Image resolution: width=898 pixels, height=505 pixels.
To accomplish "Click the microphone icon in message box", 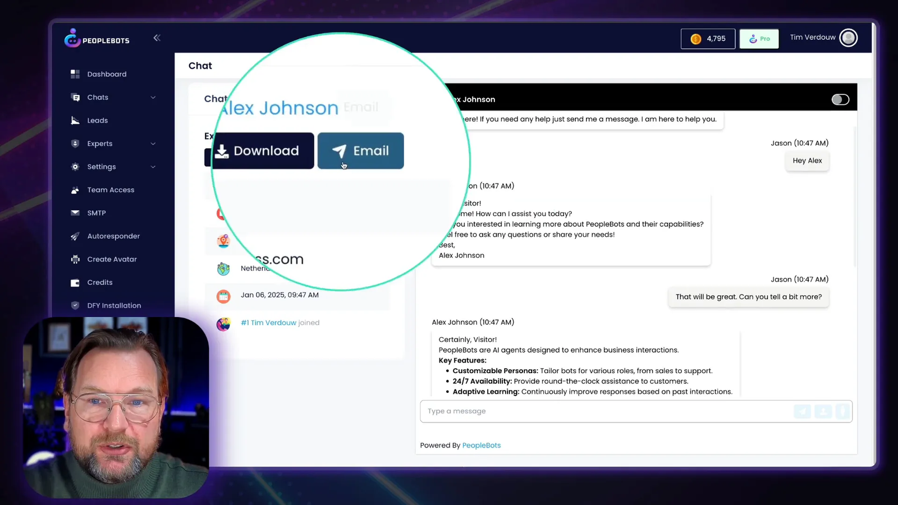I will [x=842, y=411].
